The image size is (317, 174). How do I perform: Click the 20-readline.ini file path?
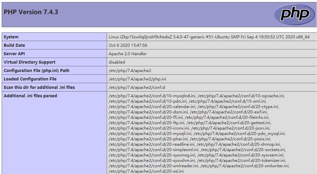pos(152,144)
